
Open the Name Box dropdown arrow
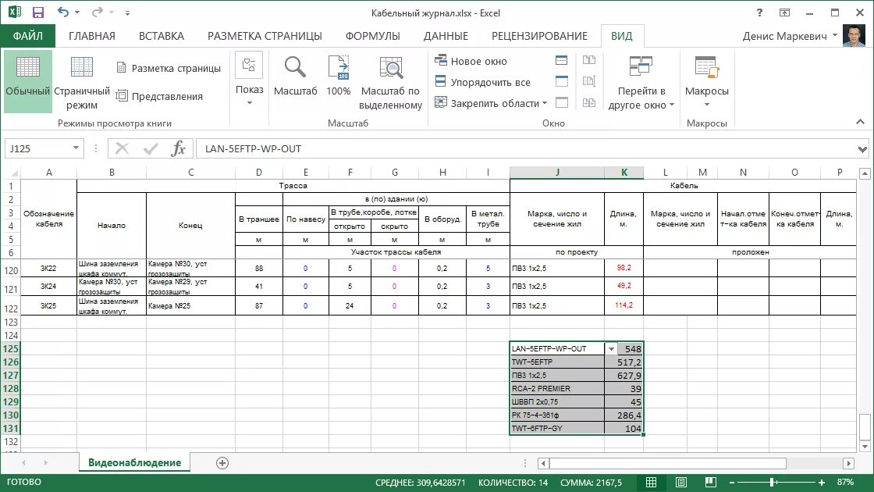point(76,148)
